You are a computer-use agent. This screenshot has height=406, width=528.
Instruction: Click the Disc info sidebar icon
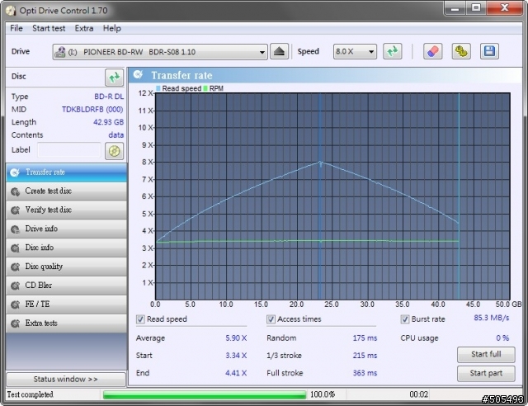[x=15, y=248]
